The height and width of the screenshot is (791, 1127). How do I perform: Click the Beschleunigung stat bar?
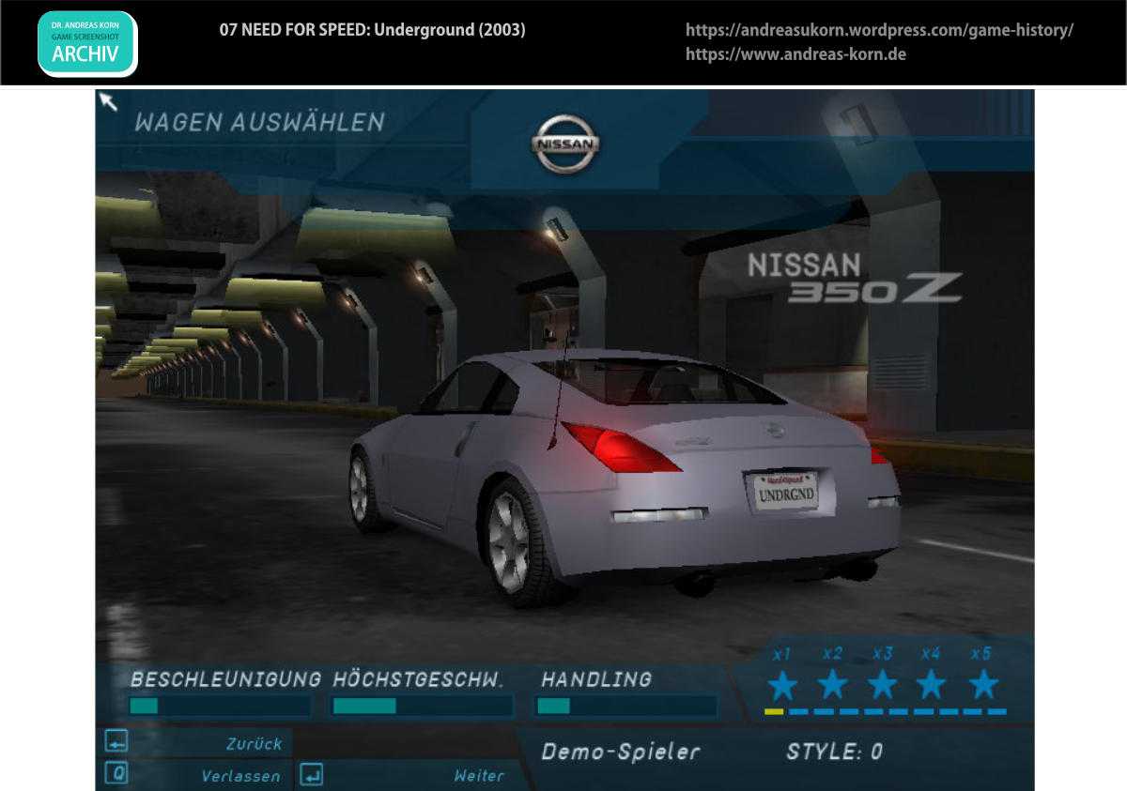point(220,706)
